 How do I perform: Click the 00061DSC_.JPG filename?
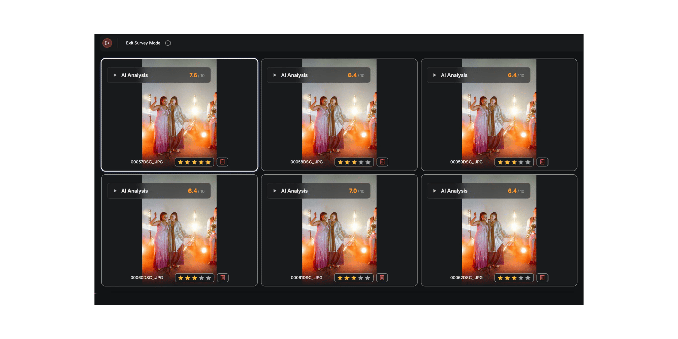pos(306,278)
